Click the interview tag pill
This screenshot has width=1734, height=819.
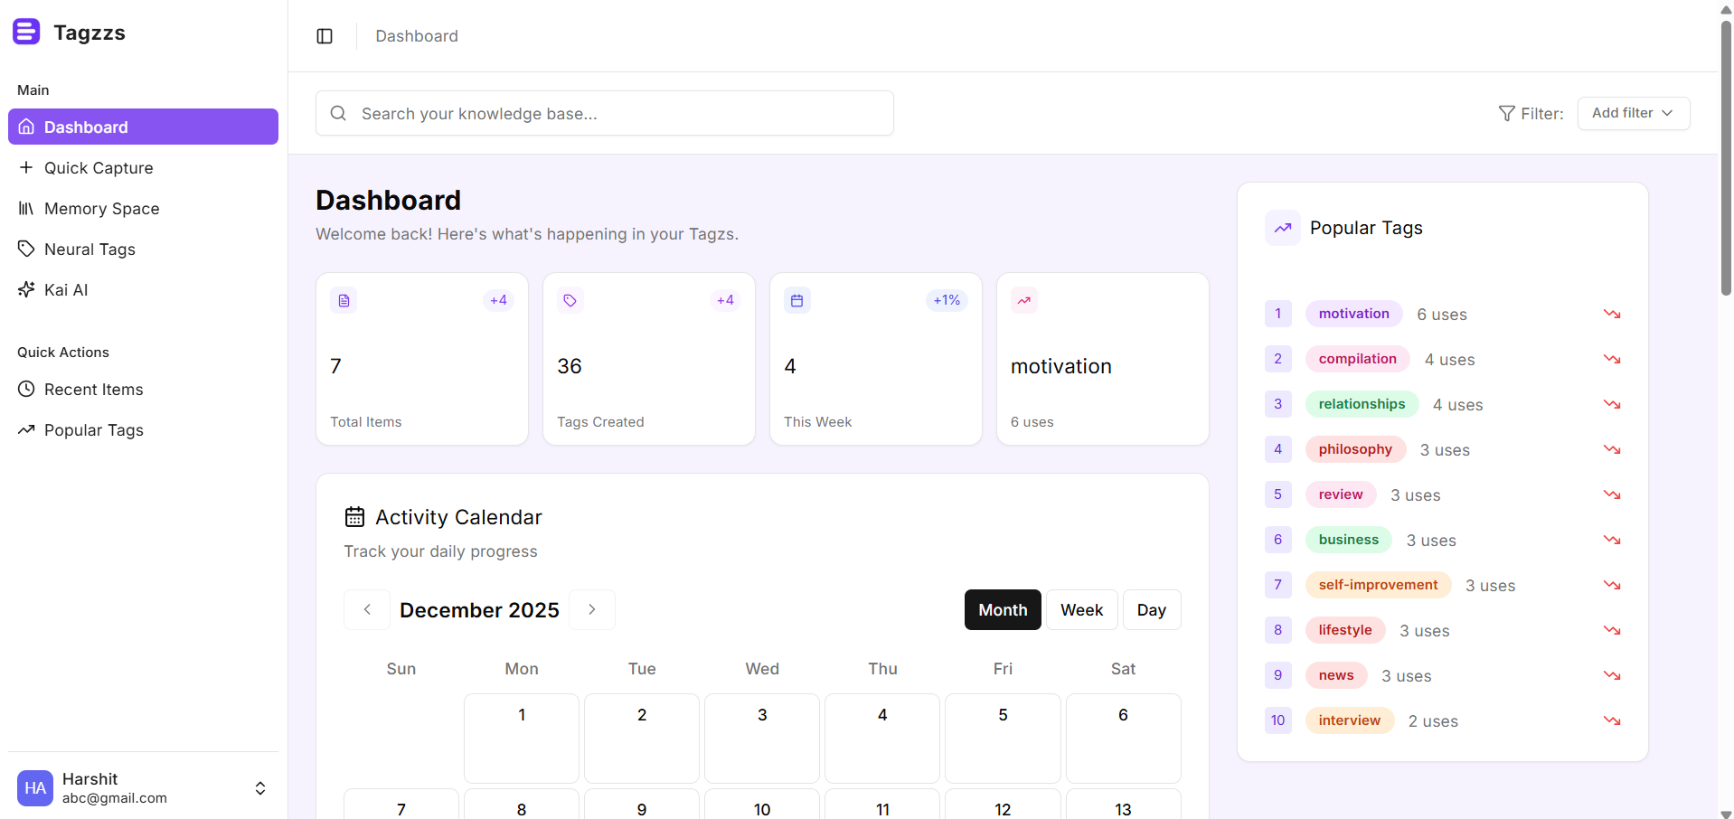click(1349, 720)
